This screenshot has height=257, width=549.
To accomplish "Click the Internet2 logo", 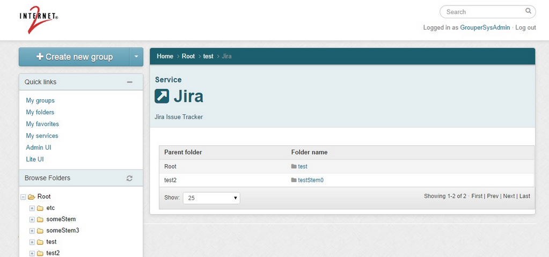I will 39,20.
